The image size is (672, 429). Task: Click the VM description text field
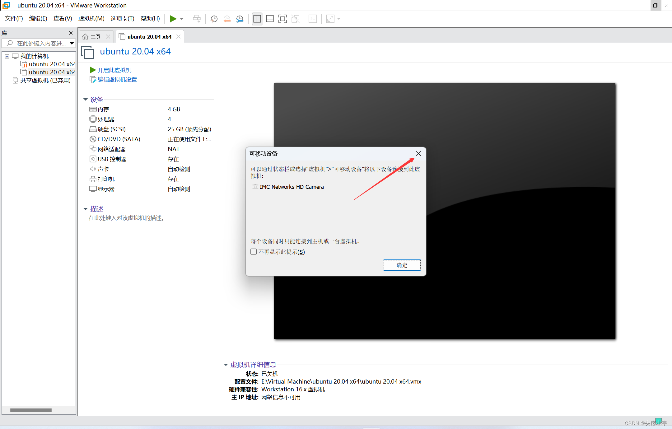tap(127, 218)
